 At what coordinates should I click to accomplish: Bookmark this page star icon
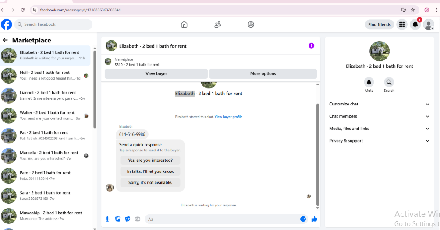point(413,10)
